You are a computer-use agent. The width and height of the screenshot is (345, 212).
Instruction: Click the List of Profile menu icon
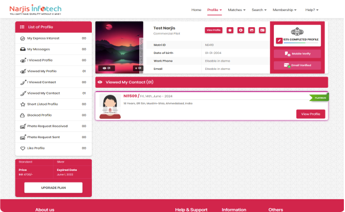22,27
